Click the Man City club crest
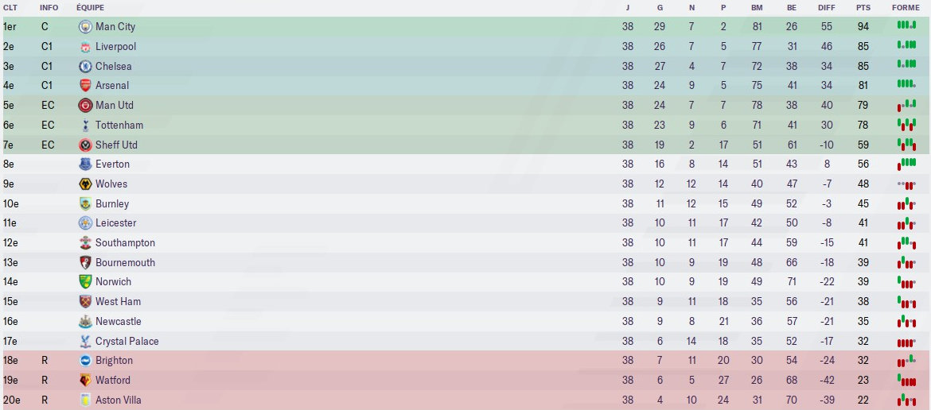Viewport: 931px width, 410px height. pyautogui.click(x=85, y=27)
